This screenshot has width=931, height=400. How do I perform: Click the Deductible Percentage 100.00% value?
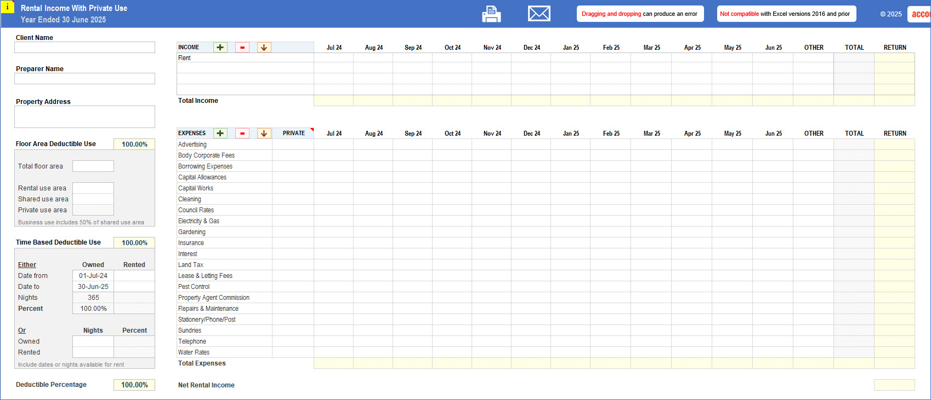coord(134,385)
